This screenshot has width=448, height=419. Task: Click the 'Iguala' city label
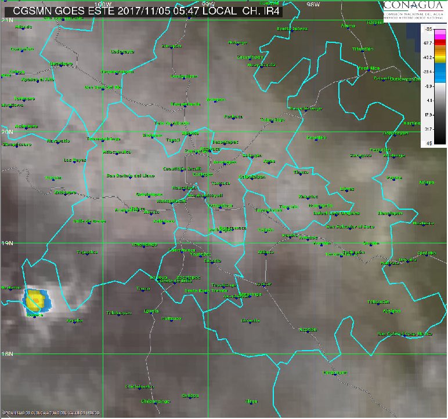point(151,311)
